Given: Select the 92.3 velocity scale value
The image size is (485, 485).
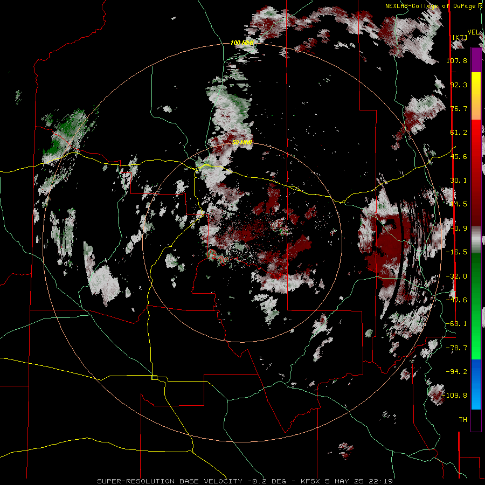Looking at the screenshot, I should 459,85.
